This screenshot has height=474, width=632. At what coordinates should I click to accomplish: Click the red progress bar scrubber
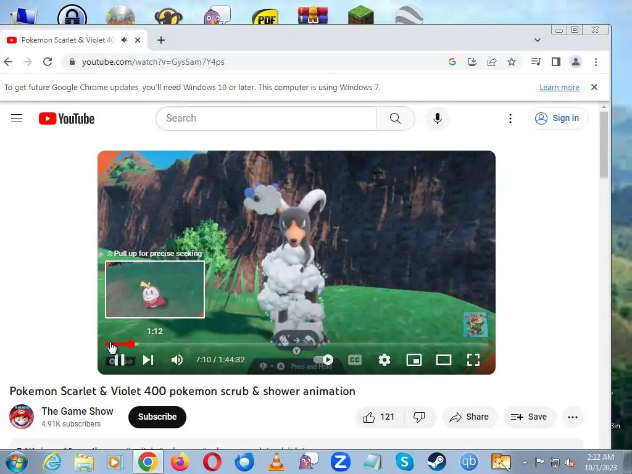pos(131,344)
